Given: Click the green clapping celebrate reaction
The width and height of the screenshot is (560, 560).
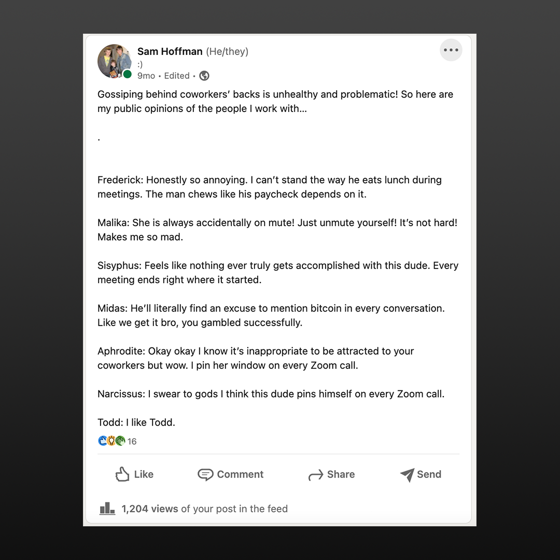Looking at the screenshot, I should tap(120, 441).
